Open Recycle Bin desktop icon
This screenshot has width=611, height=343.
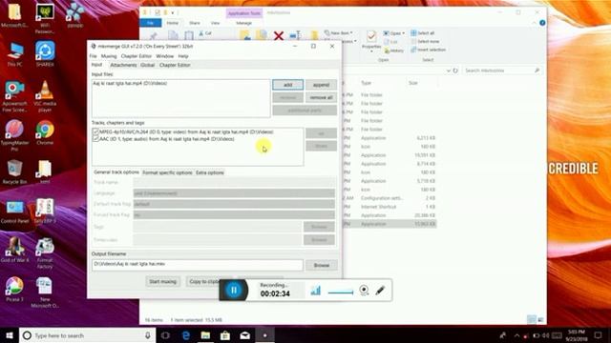[x=14, y=171]
